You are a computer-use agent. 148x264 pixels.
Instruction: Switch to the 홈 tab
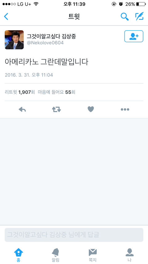click(18, 255)
